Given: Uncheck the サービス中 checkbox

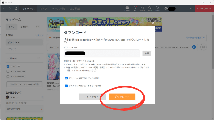Looking at the screenshot, I should 8,66.
